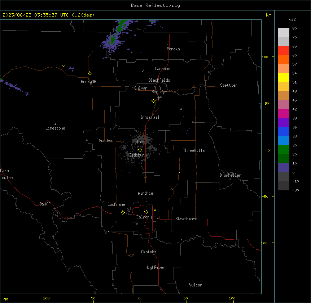The width and height of the screenshot is (311, 303).
Task: Click the magenta swatch above 39 dBZ
Action: [x=284, y=113]
